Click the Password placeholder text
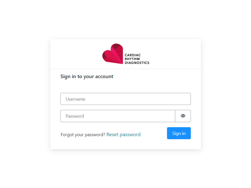 click(x=75, y=116)
